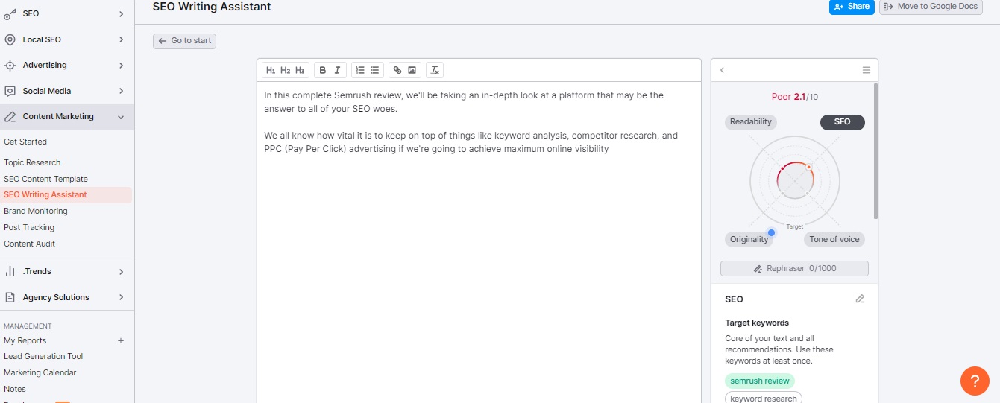Click the Content Marketing pencil icon

pyautogui.click(x=10, y=117)
